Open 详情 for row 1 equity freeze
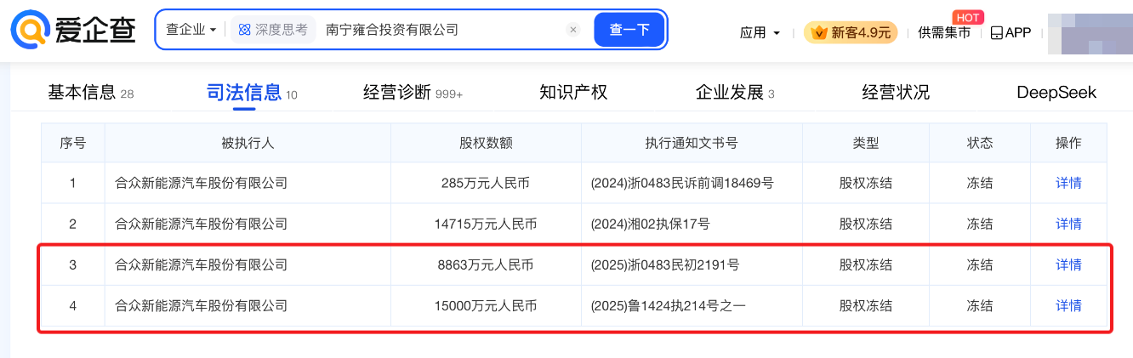 (1068, 183)
